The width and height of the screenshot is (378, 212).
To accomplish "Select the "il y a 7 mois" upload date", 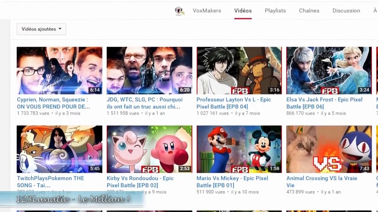I will click(x=247, y=113).
